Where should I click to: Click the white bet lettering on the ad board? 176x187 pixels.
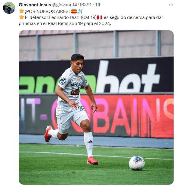[128, 77]
